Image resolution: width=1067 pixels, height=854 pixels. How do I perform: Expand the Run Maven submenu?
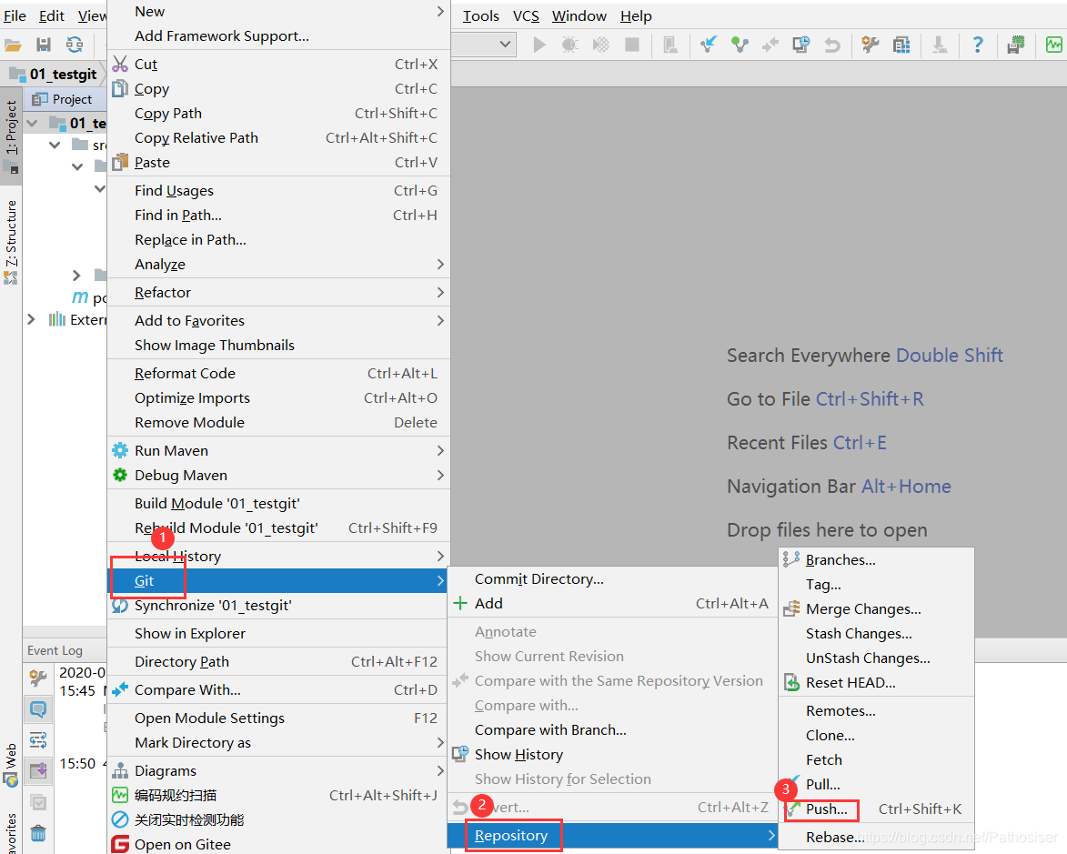pos(278,450)
